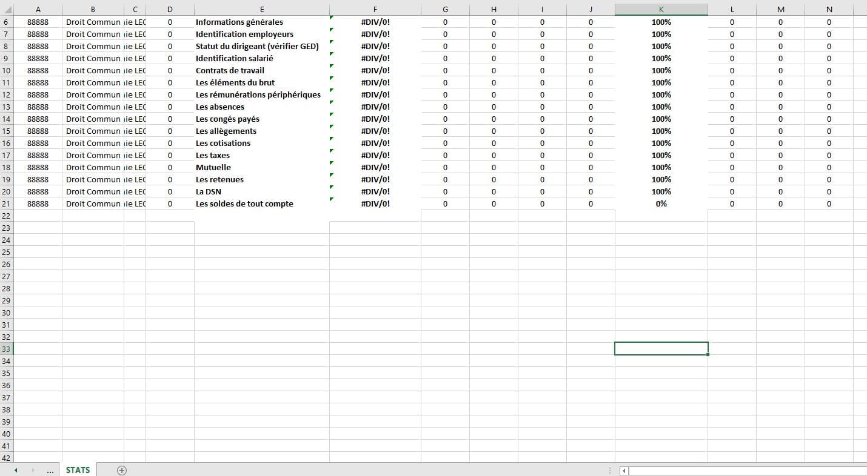
Task: Select column E header
Action: 261,10
